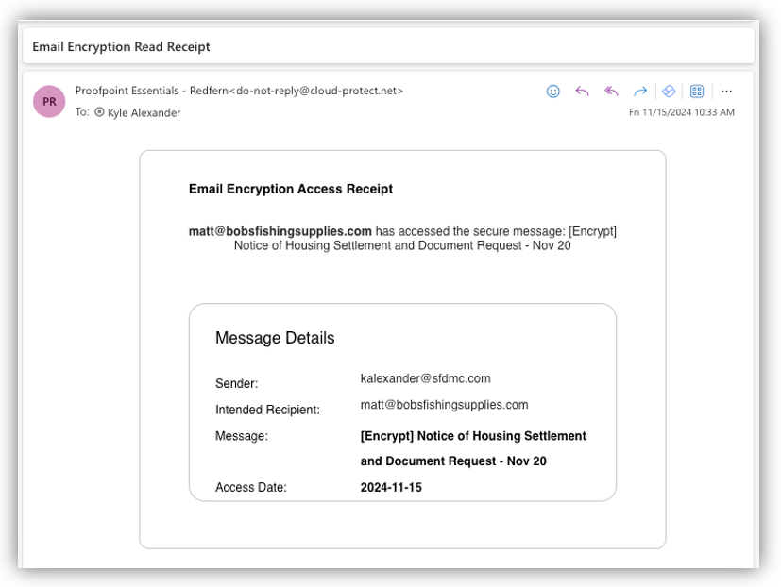Select Email Encryption Read Receipt subject
781x587 pixels.
coord(121,47)
